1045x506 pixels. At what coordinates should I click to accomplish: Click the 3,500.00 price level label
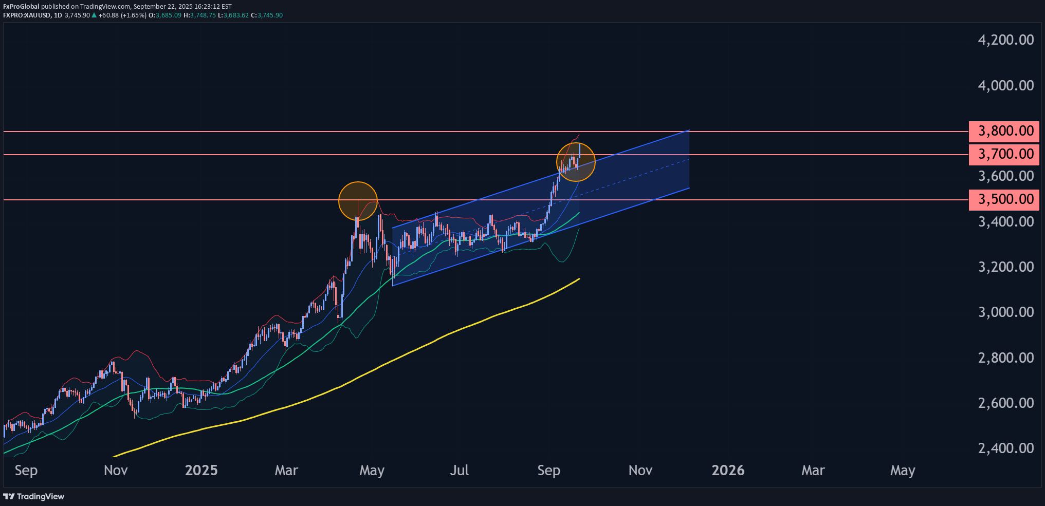pyautogui.click(x=1004, y=200)
